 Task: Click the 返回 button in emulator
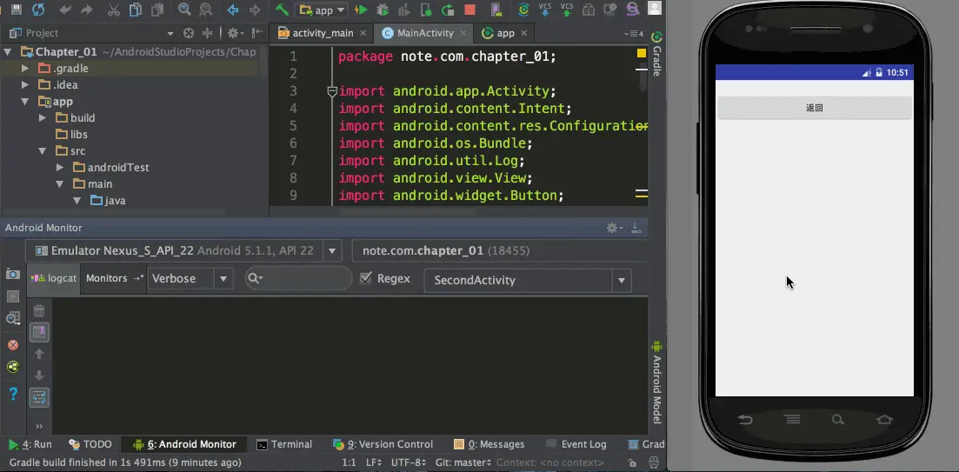(814, 108)
